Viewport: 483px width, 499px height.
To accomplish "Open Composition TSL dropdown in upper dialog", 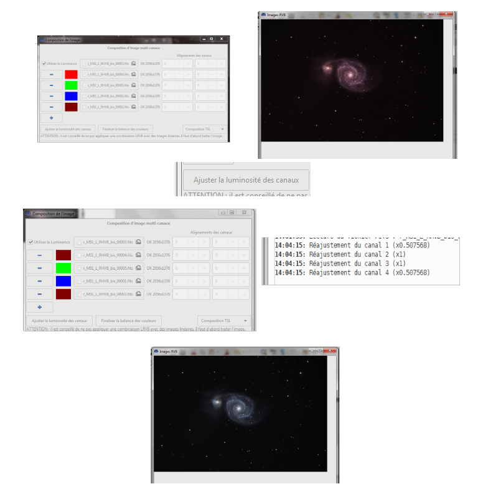I will tap(204, 129).
